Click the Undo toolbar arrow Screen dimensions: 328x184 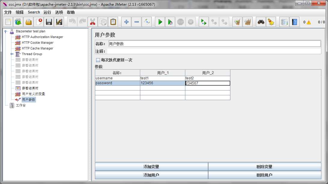tap(72, 22)
